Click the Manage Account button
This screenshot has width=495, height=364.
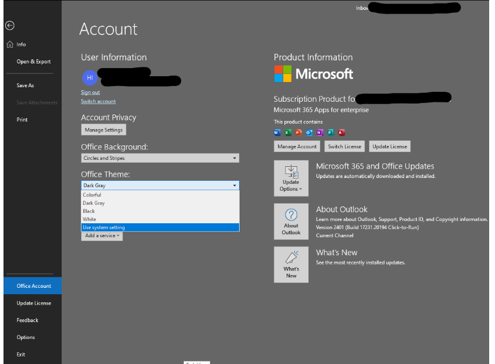tap(297, 147)
